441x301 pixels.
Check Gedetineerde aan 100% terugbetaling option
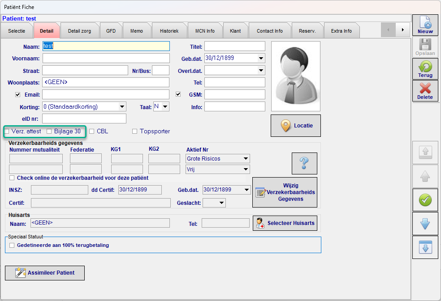(x=12, y=245)
